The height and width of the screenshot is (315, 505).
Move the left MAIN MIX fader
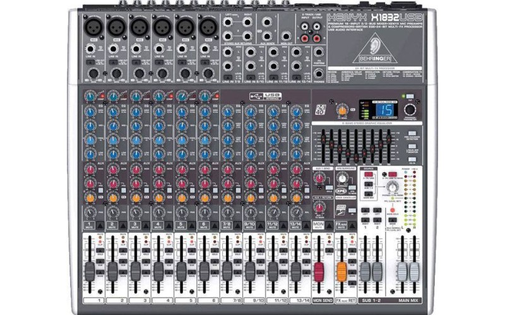pos(402,272)
